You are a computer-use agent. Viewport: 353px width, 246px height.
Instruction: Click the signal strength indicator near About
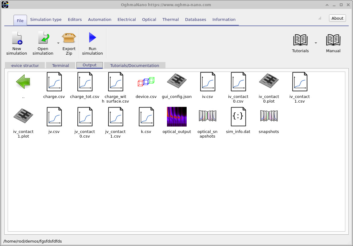pyautogui.click(x=320, y=18)
